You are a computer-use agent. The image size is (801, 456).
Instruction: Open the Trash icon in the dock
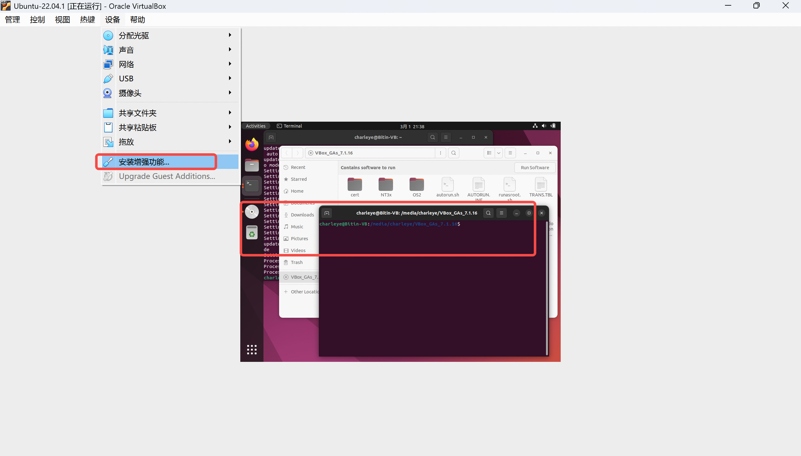pos(252,233)
